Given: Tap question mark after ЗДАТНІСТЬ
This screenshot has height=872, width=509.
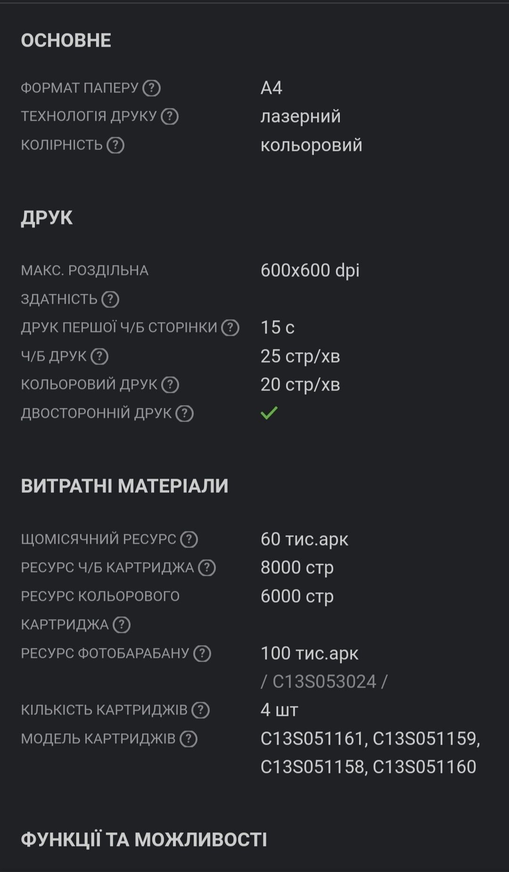Looking at the screenshot, I should 110,299.
